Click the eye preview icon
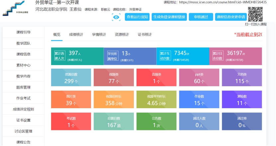276x146 pixels. [x=116, y=17]
